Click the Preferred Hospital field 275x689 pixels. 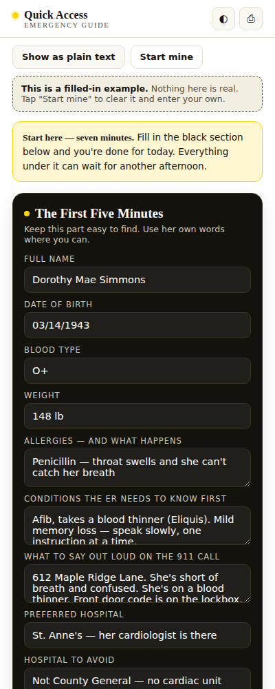[x=137, y=635]
